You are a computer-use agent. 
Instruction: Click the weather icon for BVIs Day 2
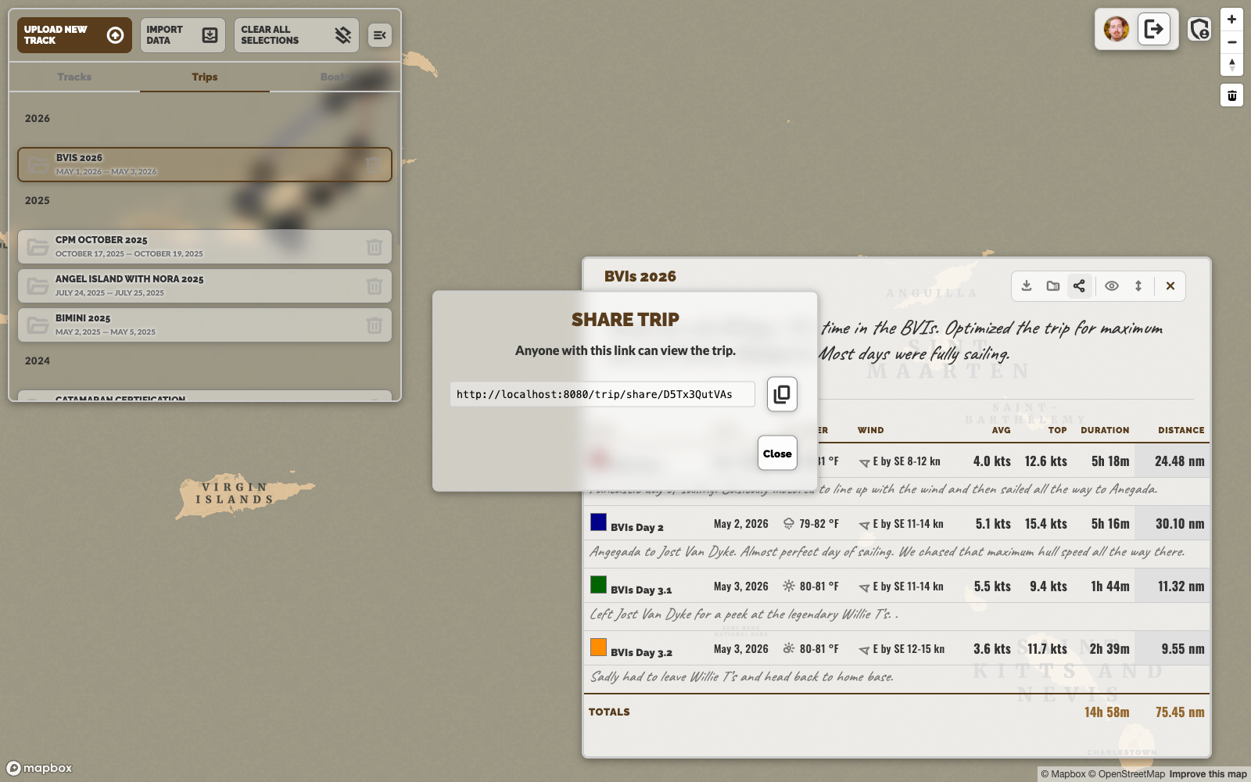coord(789,524)
